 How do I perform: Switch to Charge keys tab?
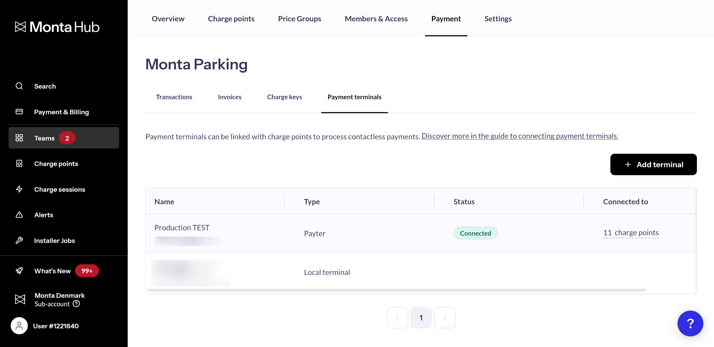point(284,97)
